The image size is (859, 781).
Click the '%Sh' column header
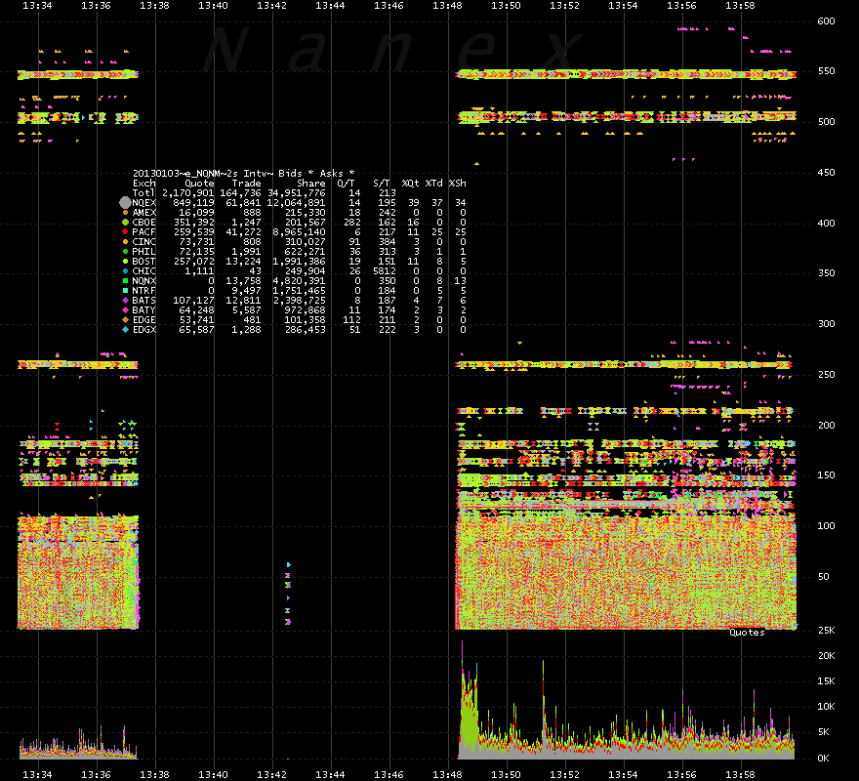pyautogui.click(x=458, y=184)
